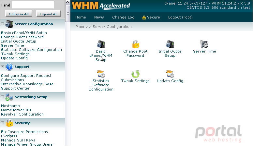253x146 pixels.
Task: Click the Networking Setup sidebar icon
Action: (9, 97)
